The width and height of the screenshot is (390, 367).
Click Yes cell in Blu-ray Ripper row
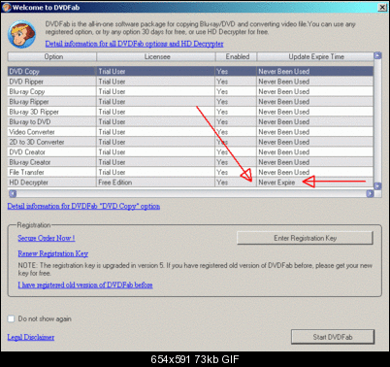tap(236, 102)
